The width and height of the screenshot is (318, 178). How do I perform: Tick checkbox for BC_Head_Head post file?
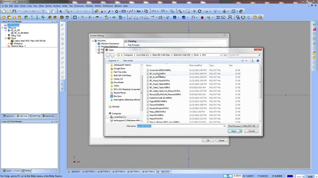[x=148, y=81]
